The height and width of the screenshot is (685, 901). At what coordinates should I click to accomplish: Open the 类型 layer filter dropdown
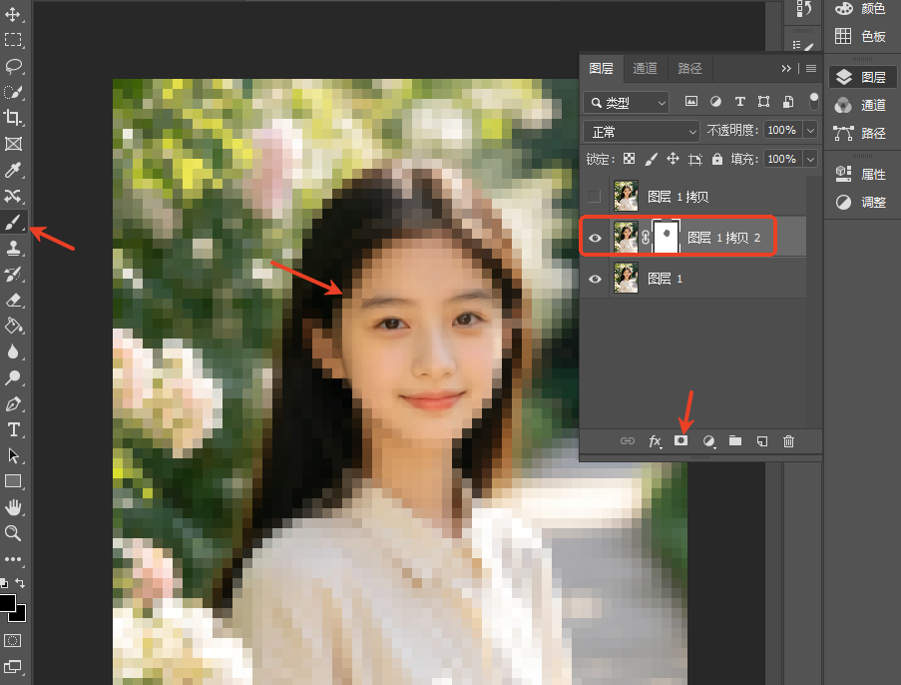tap(627, 103)
